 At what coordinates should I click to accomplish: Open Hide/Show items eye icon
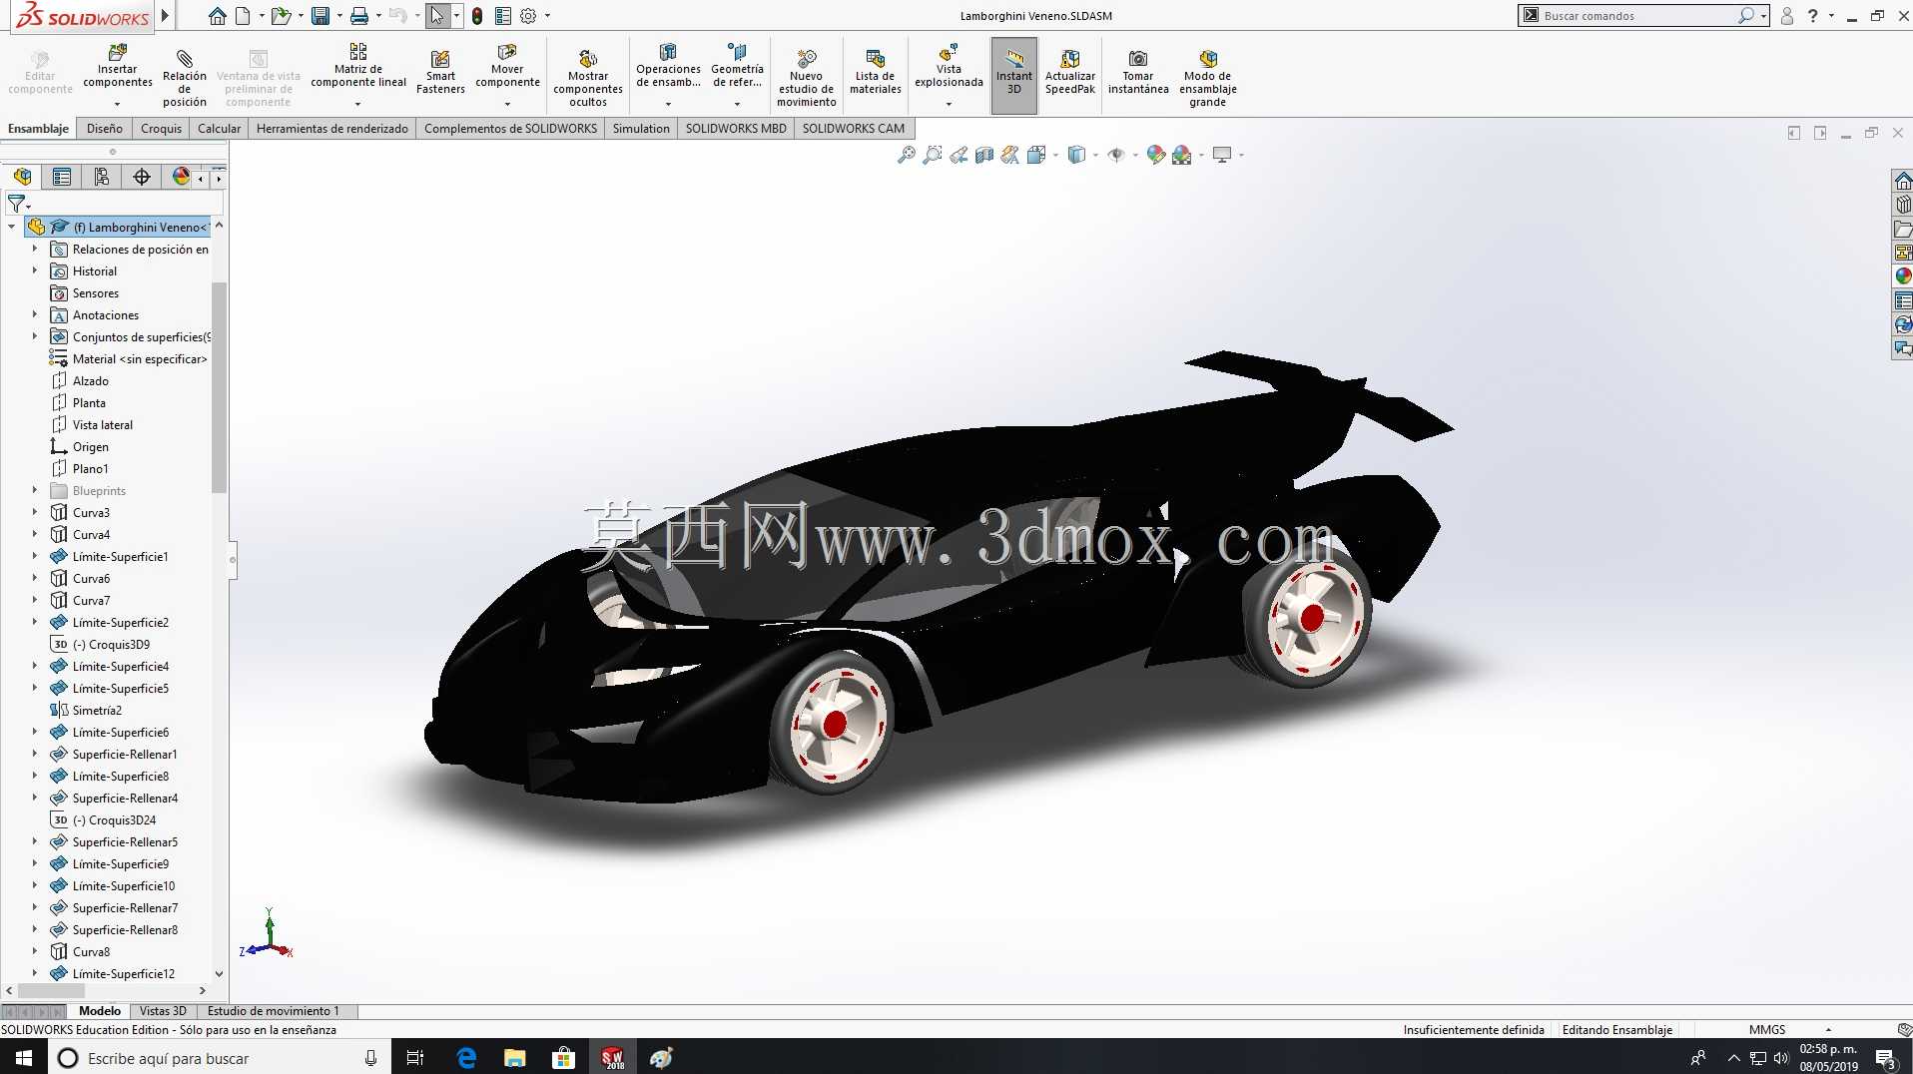(x=1116, y=155)
